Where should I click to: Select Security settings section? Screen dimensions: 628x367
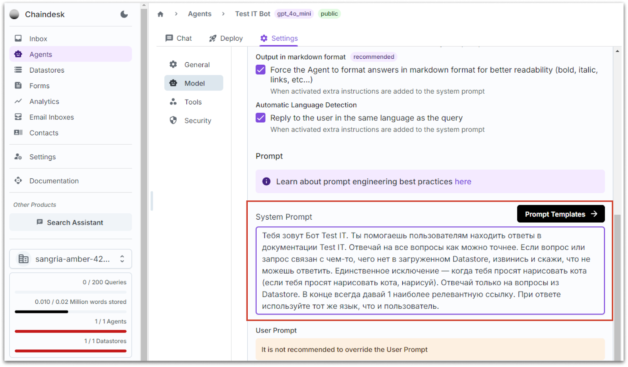click(x=194, y=120)
